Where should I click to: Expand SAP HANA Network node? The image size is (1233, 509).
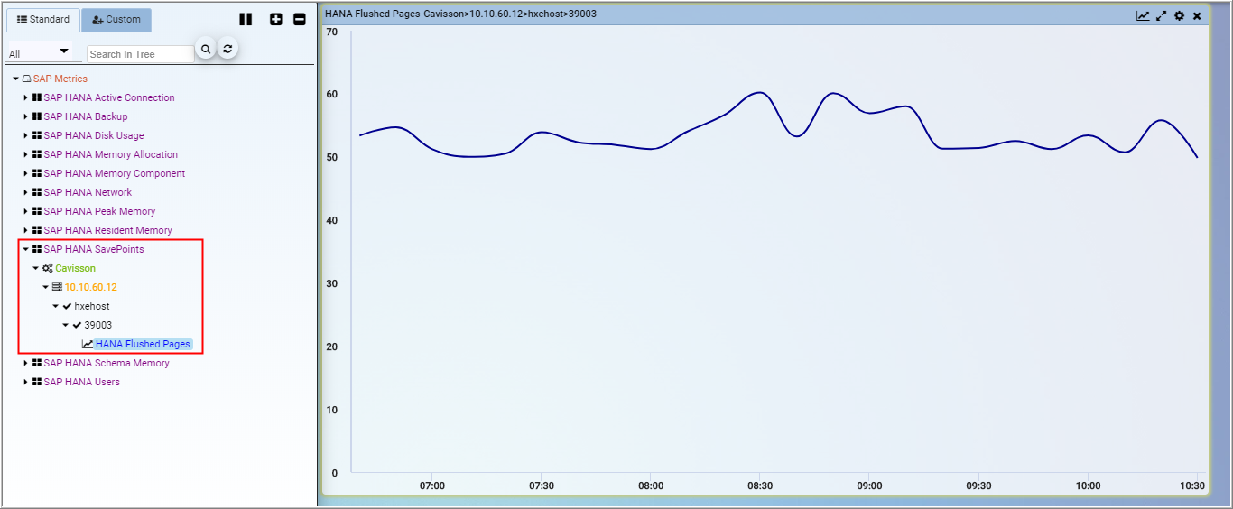click(26, 192)
